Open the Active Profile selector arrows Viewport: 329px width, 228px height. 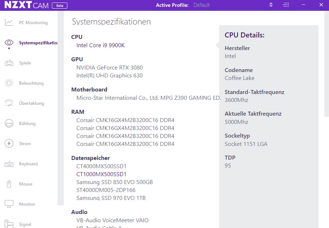(271, 5)
